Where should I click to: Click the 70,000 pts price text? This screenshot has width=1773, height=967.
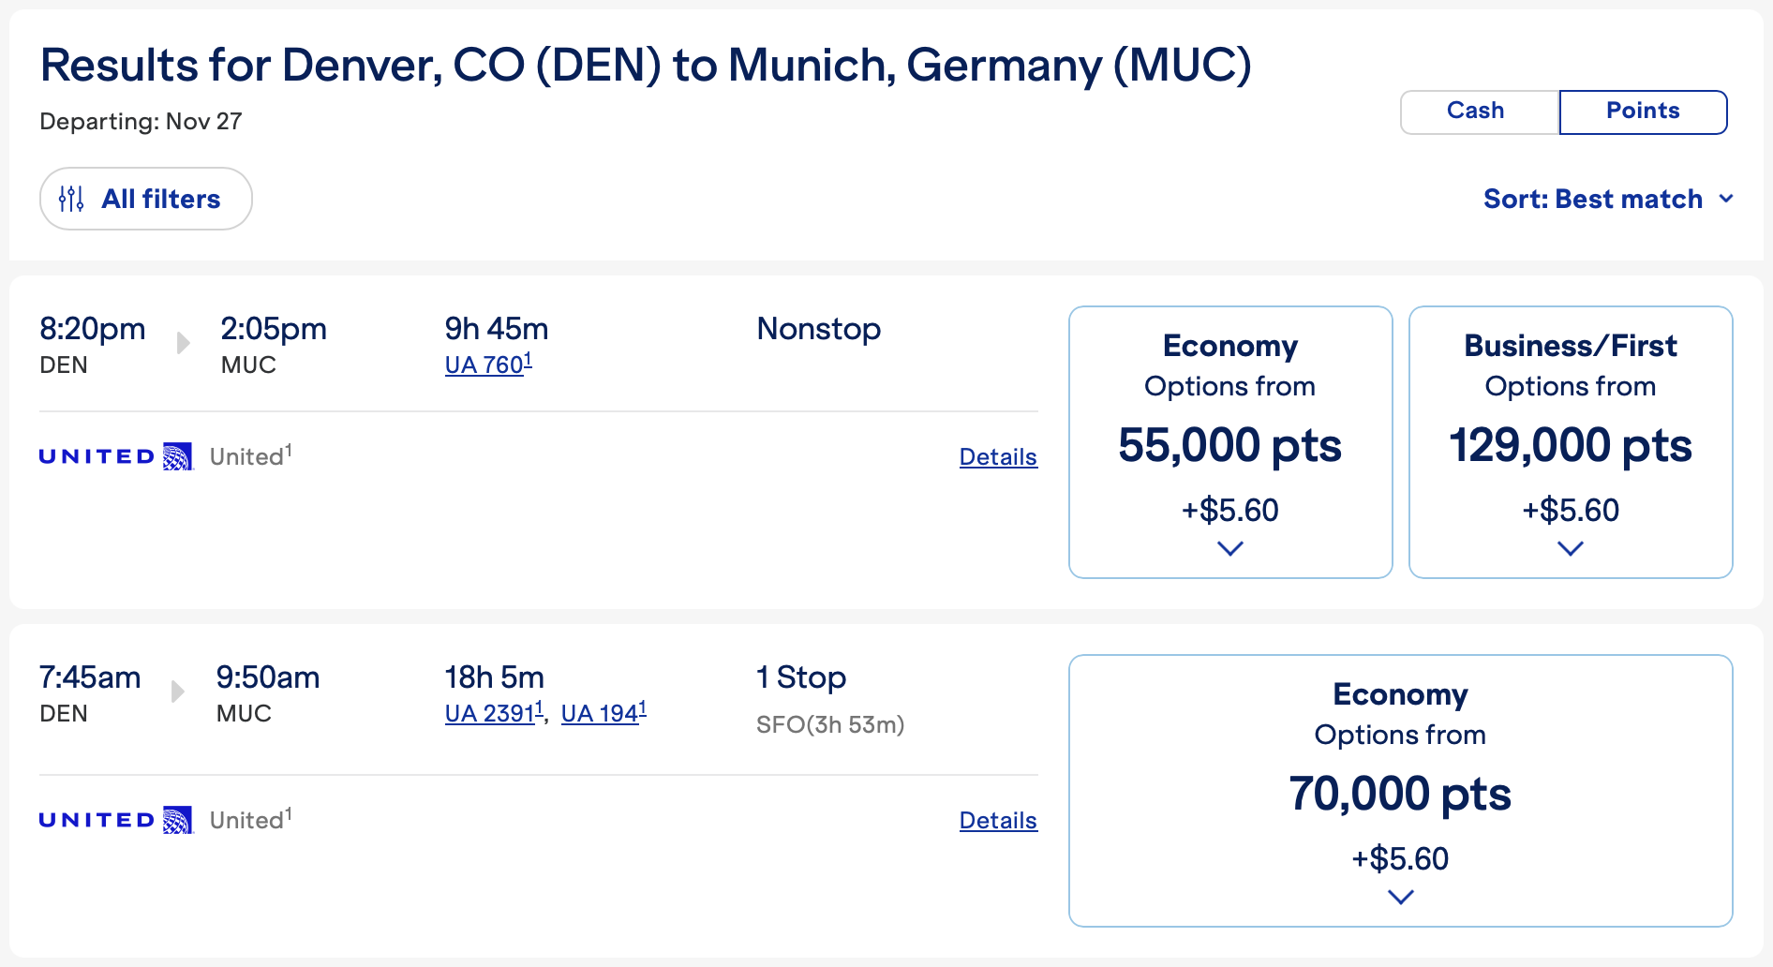pyautogui.click(x=1400, y=794)
